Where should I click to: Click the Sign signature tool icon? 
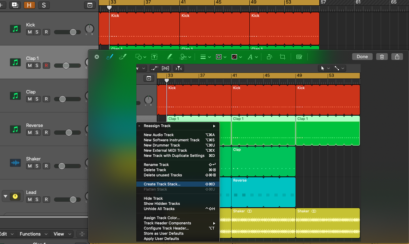tap(183, 57)
